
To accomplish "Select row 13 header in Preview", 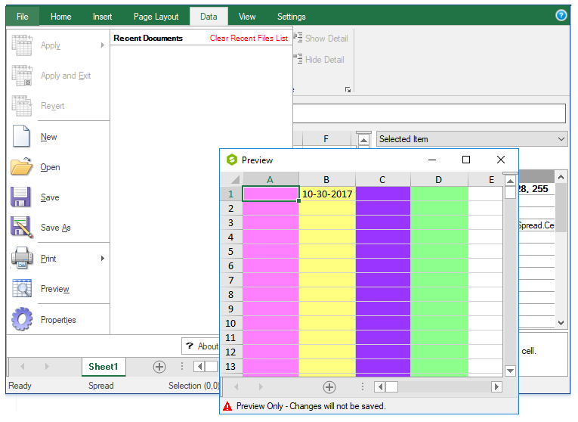I will point(231,367).
